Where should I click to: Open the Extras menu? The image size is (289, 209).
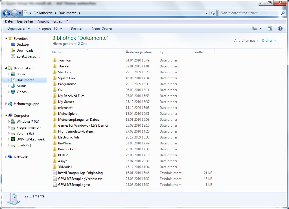point(58,21)
